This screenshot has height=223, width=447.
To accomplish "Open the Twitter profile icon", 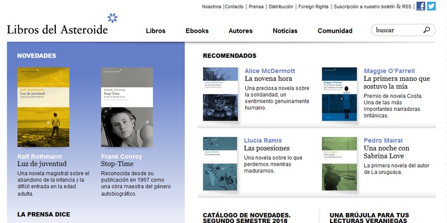I will pyautogui.click(x=431, y=7).
